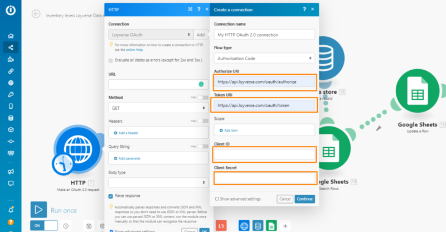Screen dimensions: 446x232
Task: Click the Run once play button
Action: pyautogui.click(x=38, y=210)
